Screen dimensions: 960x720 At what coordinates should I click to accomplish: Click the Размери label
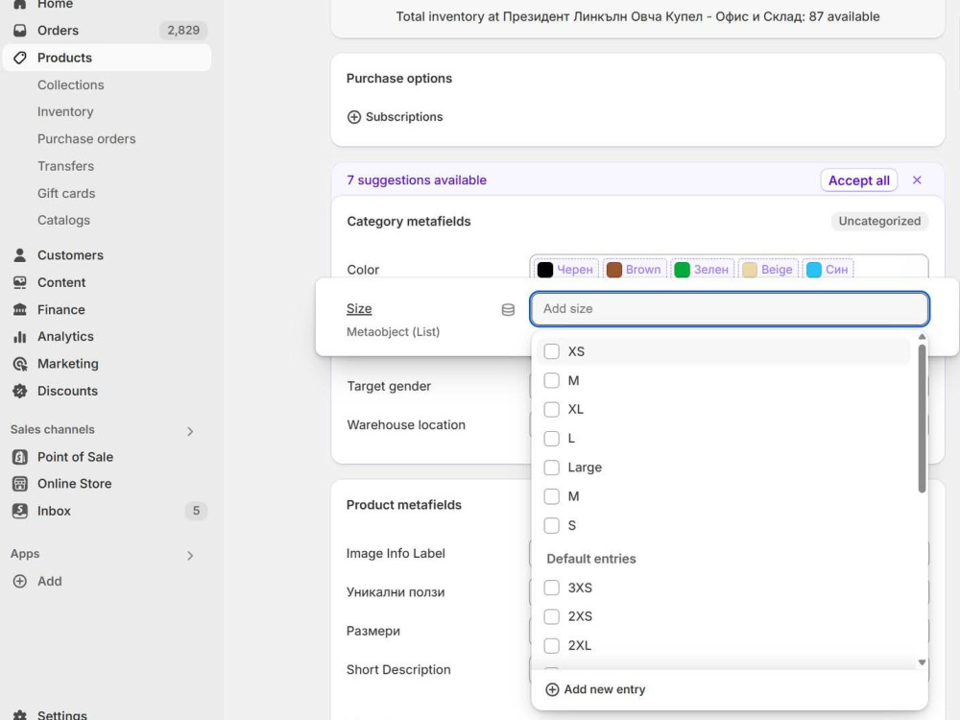[x=372, y=632]
